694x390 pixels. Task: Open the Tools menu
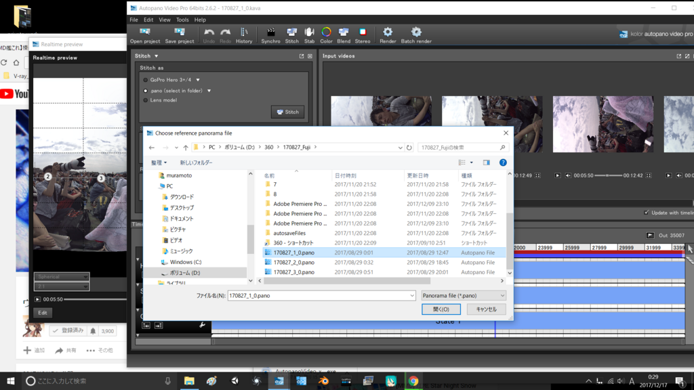pos(182,20)
